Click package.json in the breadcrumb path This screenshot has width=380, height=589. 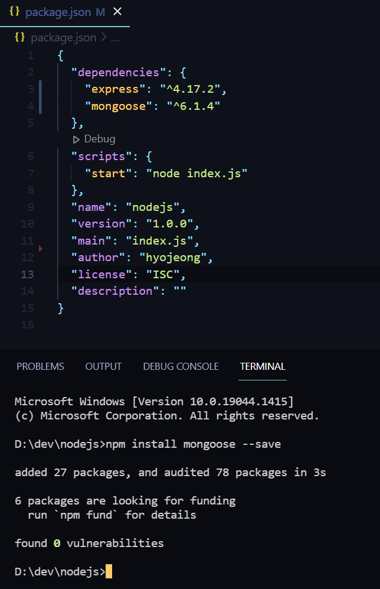click(63, 38)
